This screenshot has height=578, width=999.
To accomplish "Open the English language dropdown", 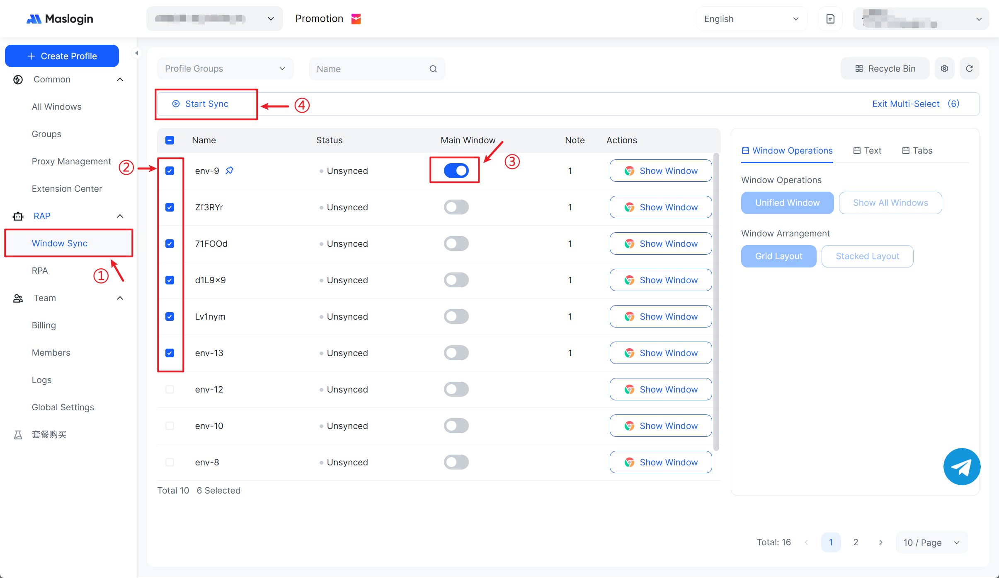I will (751, 19).
